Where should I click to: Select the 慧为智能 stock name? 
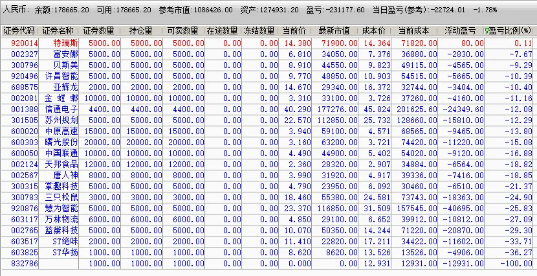[61, 209]
